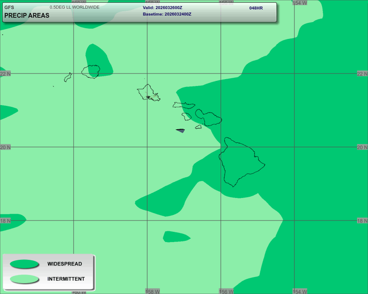Click the Basetime 2026032400Z text
Image resolution: width=368 pixels, height=294 pixels.
[x=167, y=14]
